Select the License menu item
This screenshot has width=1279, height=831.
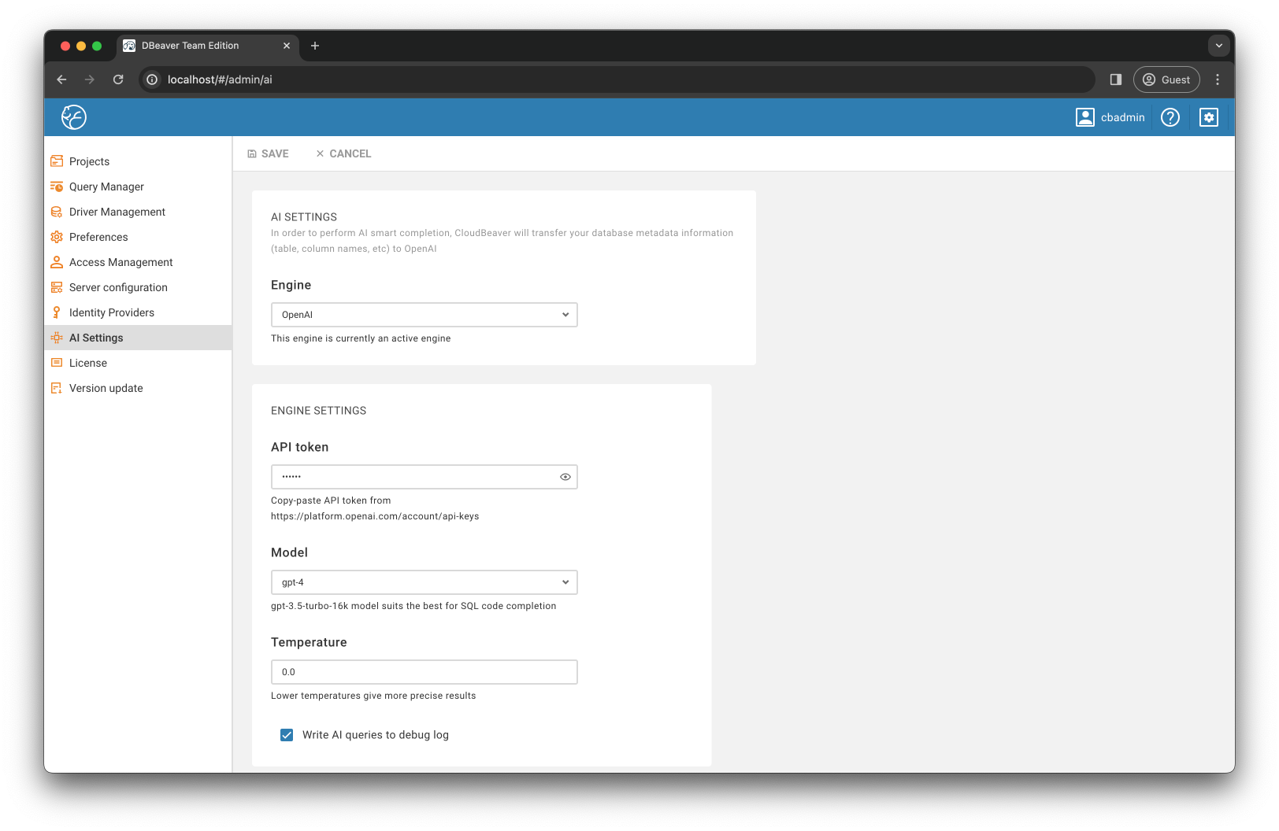tap(138, 363)
